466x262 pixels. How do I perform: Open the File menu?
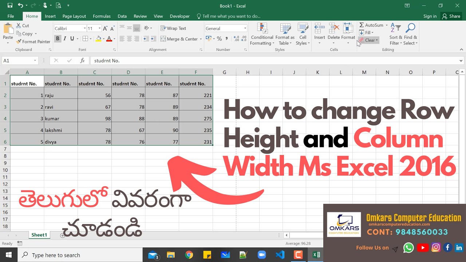[11, 16]
